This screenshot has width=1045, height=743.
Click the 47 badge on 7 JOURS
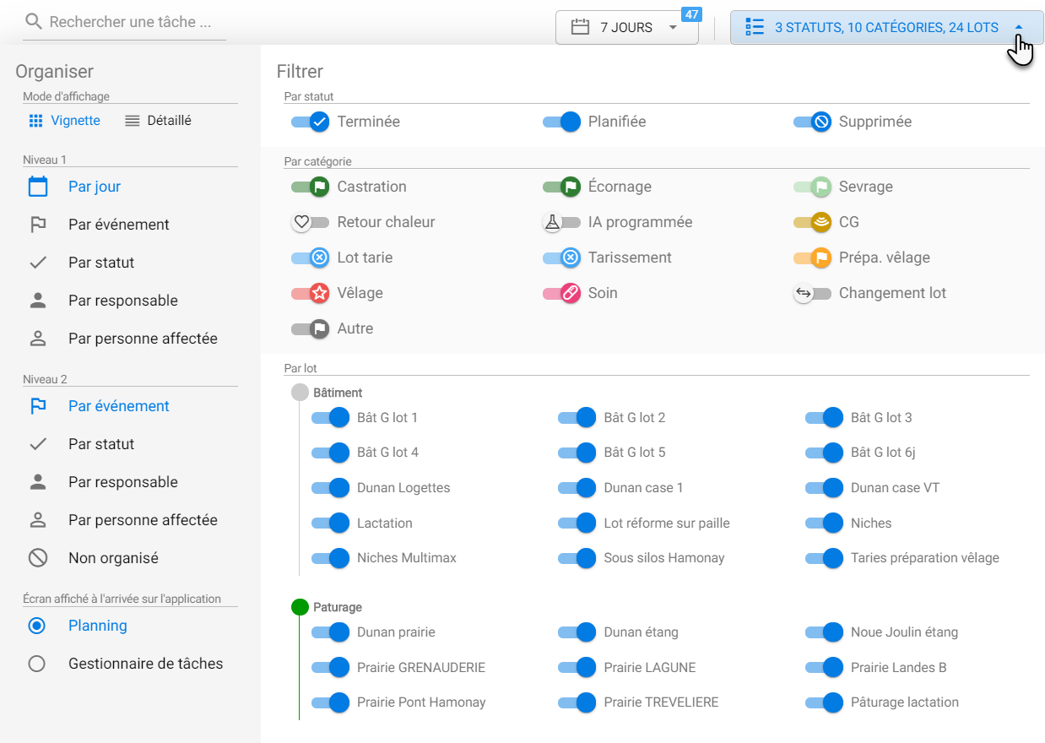(691, 14)
